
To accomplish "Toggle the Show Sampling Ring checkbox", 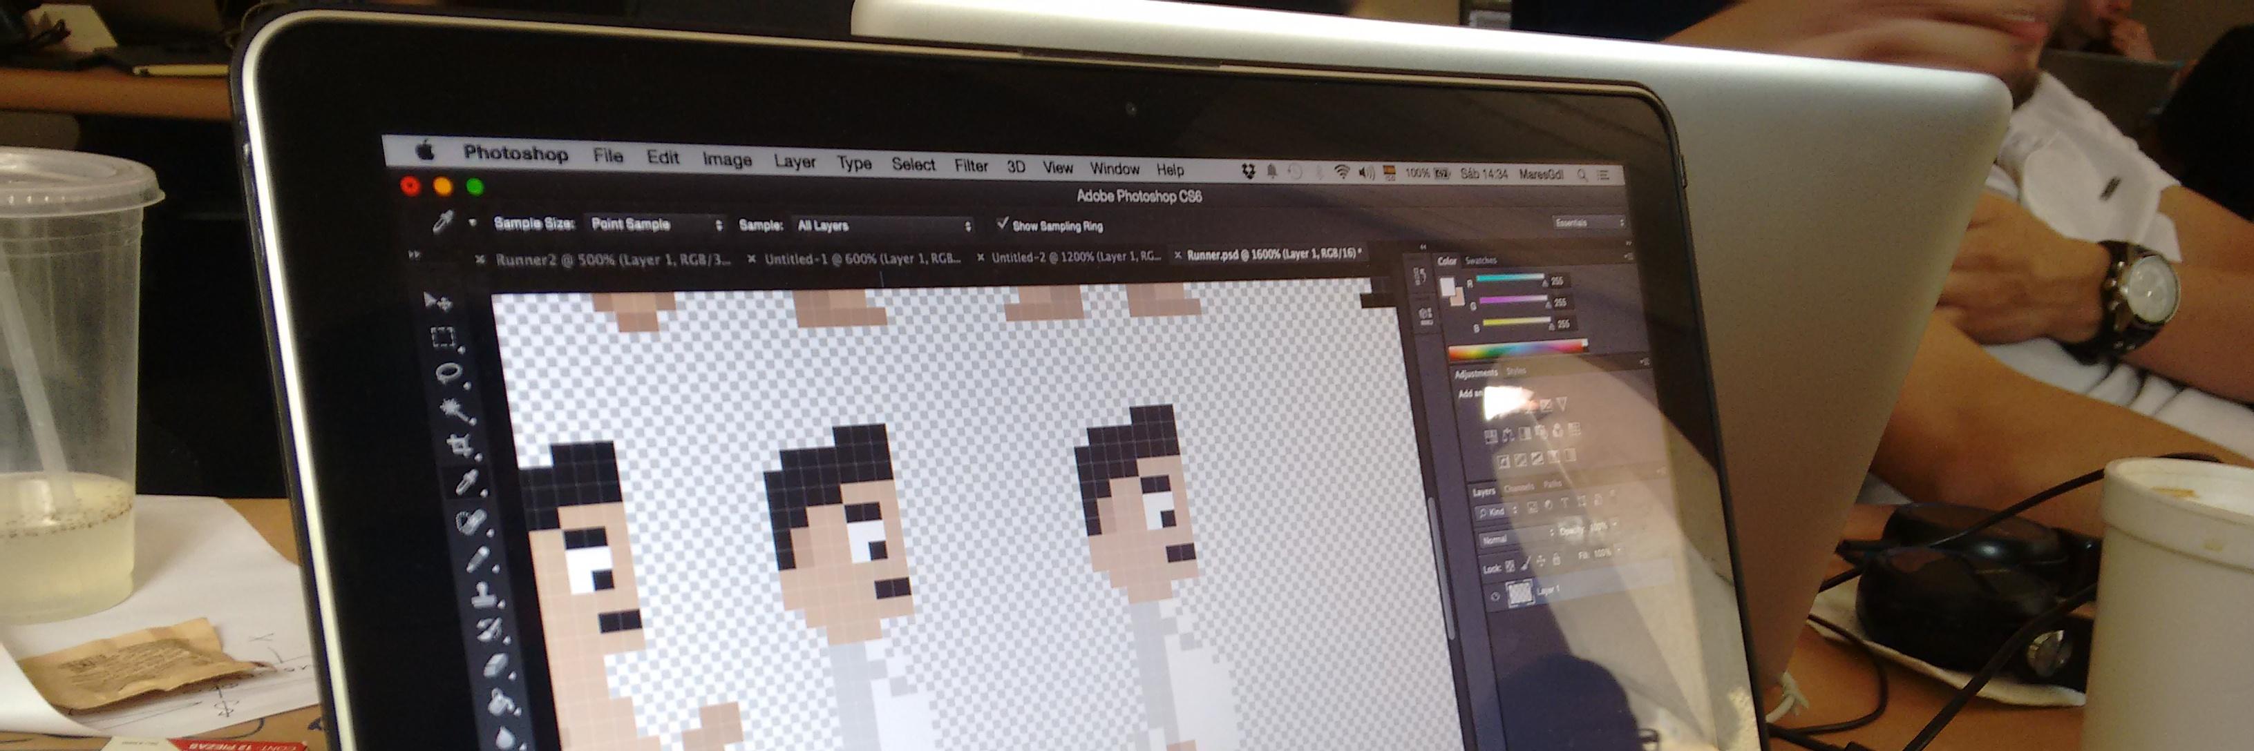I will click(1003, 224).
